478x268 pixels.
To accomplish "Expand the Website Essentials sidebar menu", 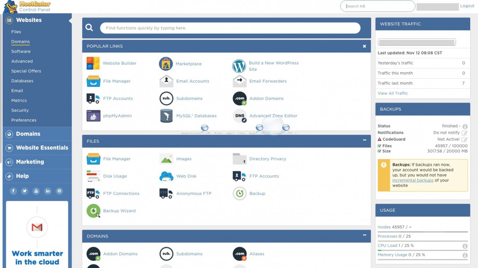I will click(37, 148).
